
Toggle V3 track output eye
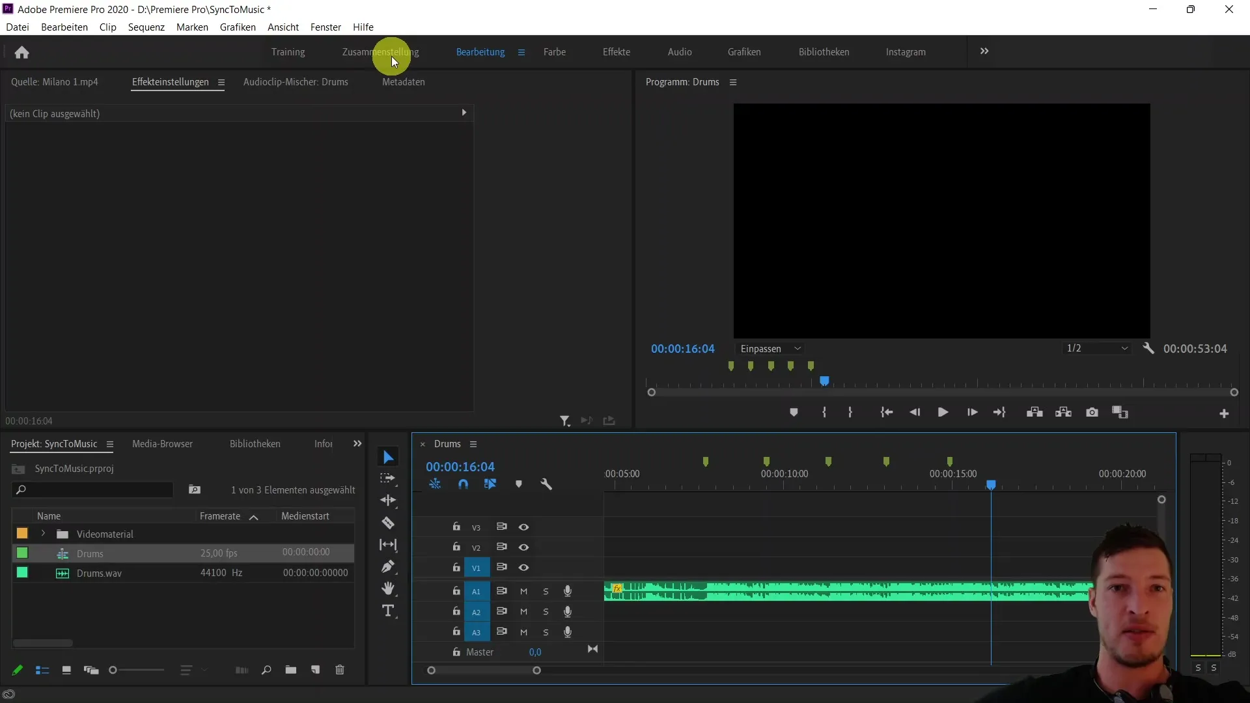pos(523,527)
